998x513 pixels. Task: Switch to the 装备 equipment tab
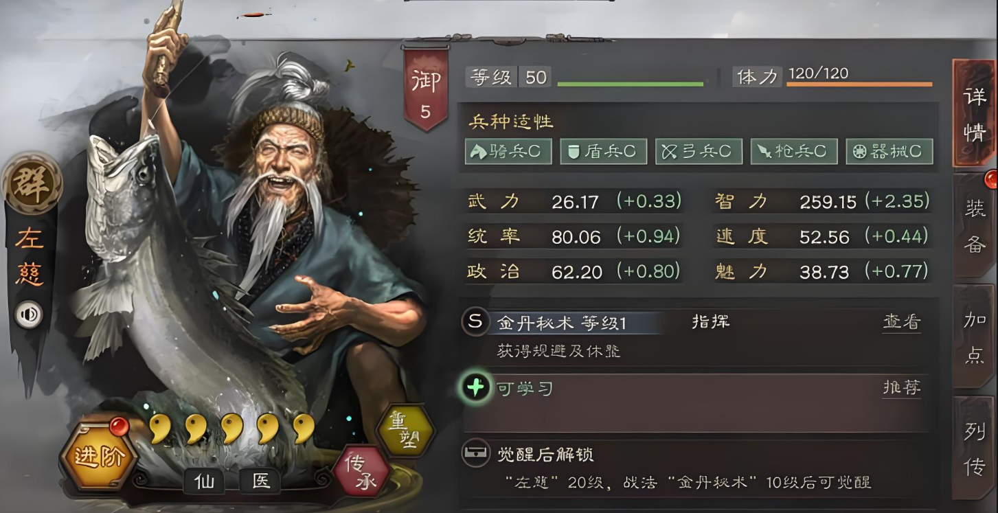point(975,227)
